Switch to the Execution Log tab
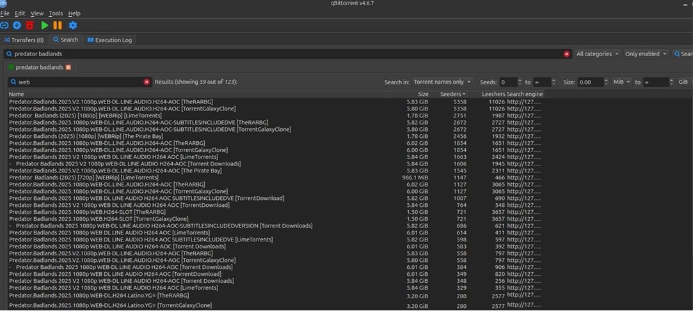The width and height of the screenshot is (693, 311). click(x=109, y=40)
